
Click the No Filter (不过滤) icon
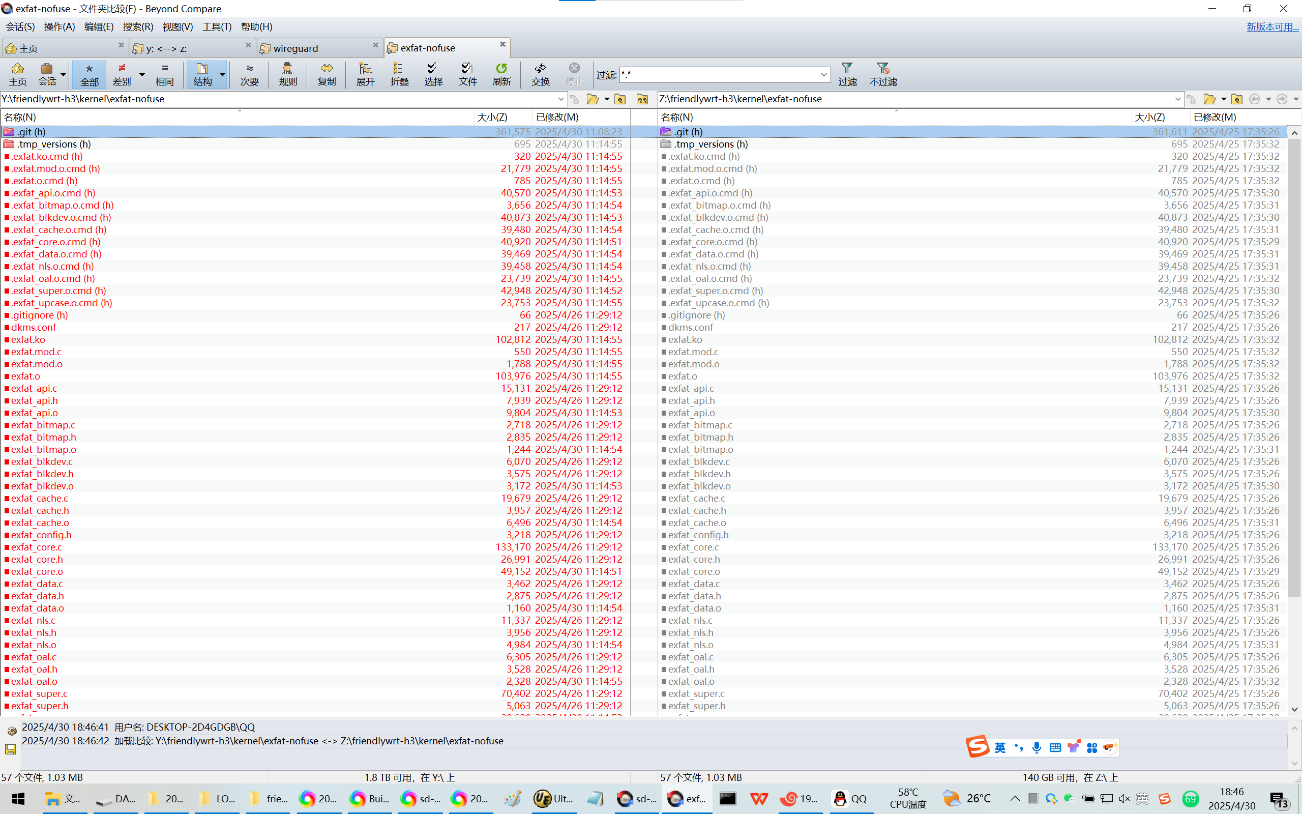tap(883, 74)
